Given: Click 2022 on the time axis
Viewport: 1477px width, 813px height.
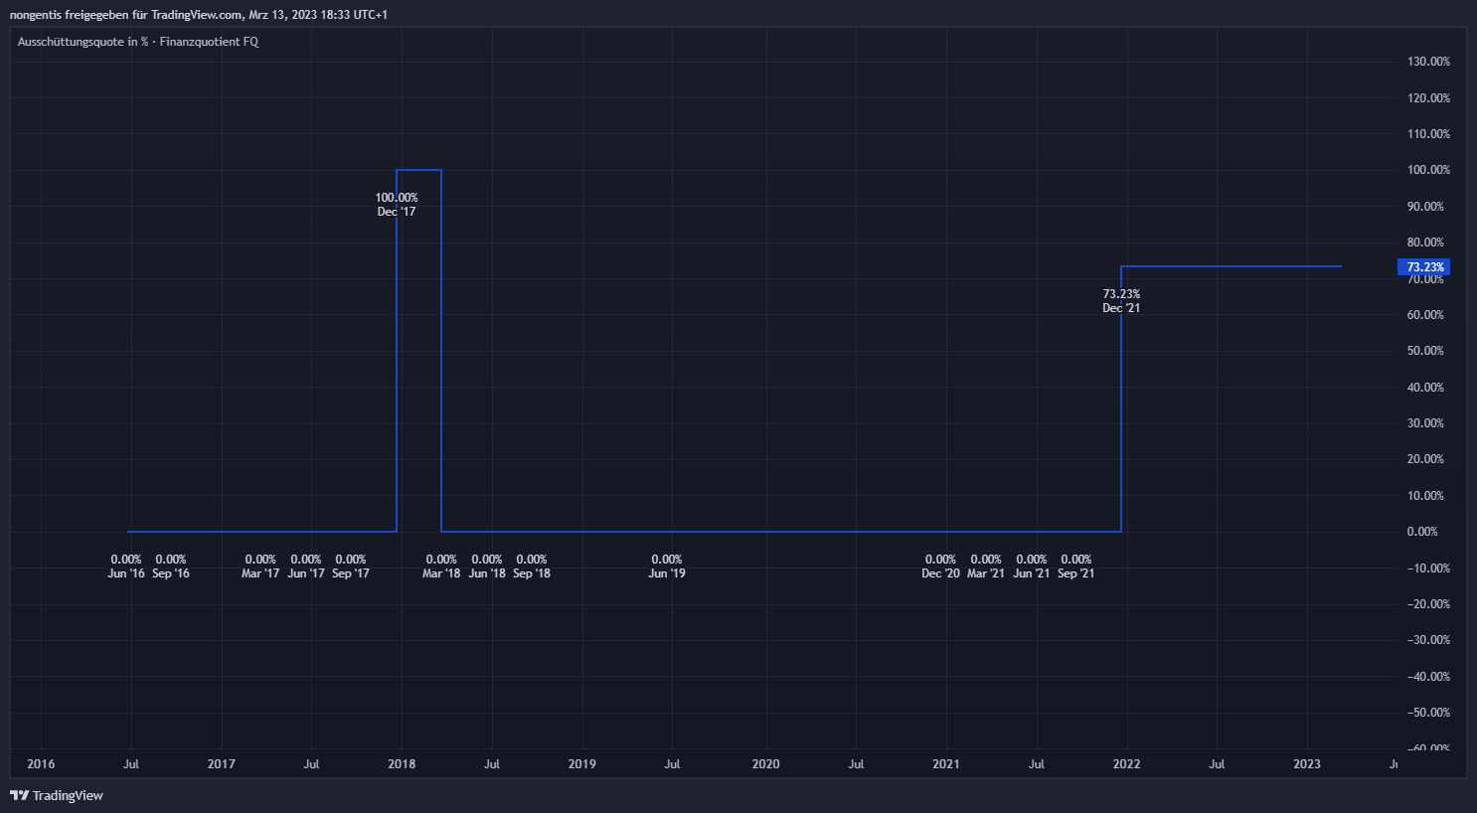Looking at the screenshot, I should click(x=1126, y=764).
